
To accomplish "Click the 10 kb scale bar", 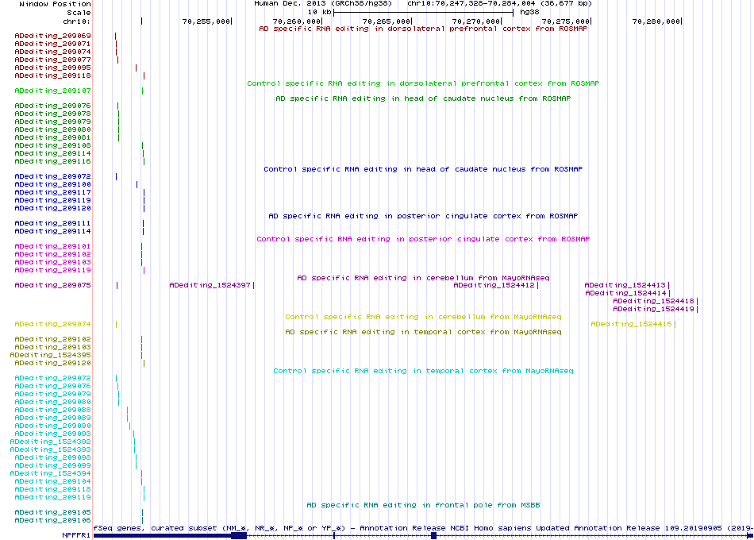I will tap(423, 12).
